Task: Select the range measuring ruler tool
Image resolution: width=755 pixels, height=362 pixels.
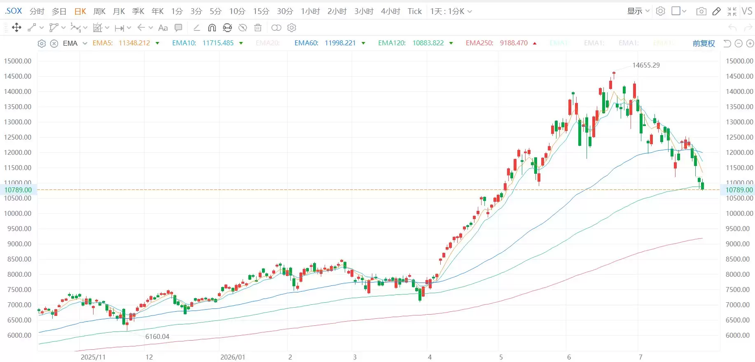Action: click(119, 28)
